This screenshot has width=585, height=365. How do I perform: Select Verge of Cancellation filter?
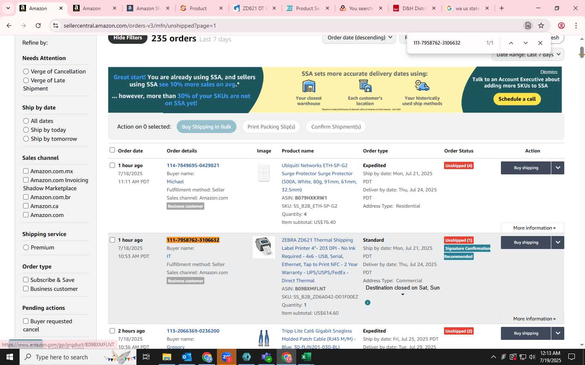tap(26, 71)
